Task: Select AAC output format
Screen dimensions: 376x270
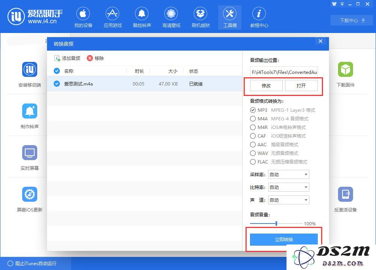Action: click(253, 144)
